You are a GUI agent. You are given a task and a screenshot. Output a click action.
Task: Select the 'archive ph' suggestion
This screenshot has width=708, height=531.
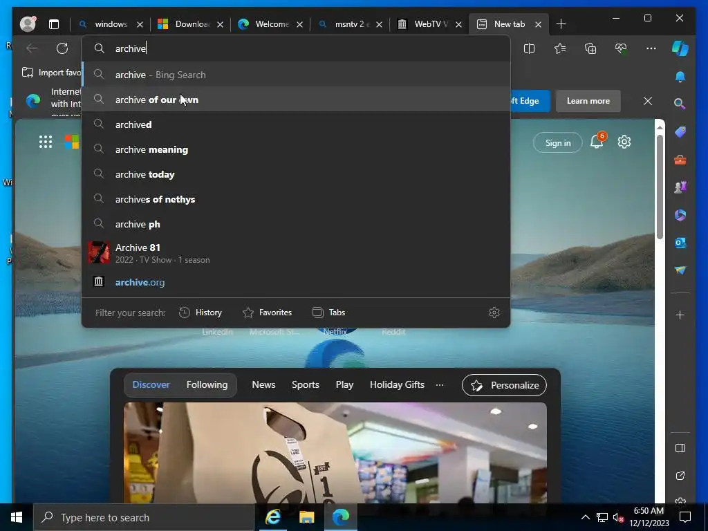296,224
